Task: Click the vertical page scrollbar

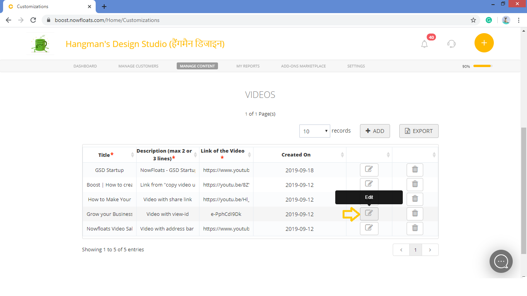Action: point(524,191)
